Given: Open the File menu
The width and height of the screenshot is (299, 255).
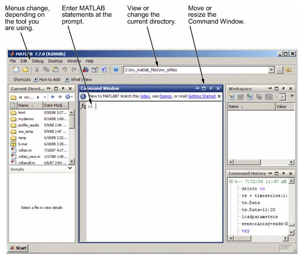Looking at the screenshot, I should click(13, 61).
